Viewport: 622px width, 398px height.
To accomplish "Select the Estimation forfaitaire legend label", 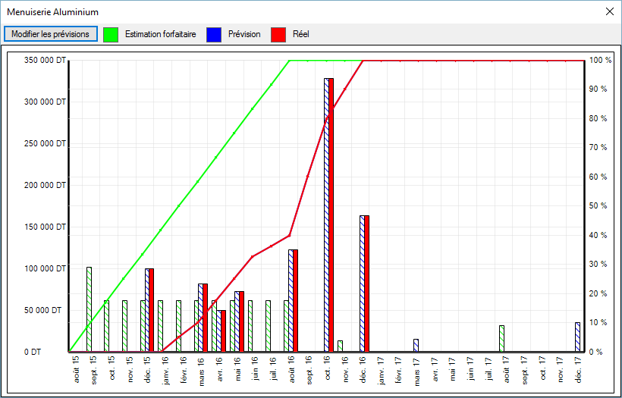I will 160,34.
